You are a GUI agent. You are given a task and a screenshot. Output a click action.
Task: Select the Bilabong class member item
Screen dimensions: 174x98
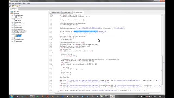[x=20, y=17]
